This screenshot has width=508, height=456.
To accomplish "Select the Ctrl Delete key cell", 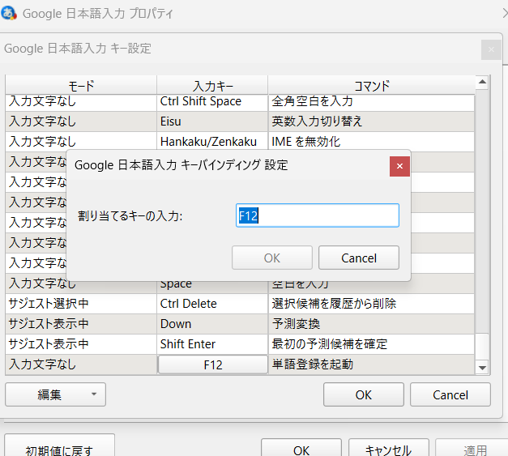I will pos(212,304).
